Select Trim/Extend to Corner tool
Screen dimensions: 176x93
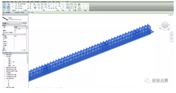[x=46, y=8]
